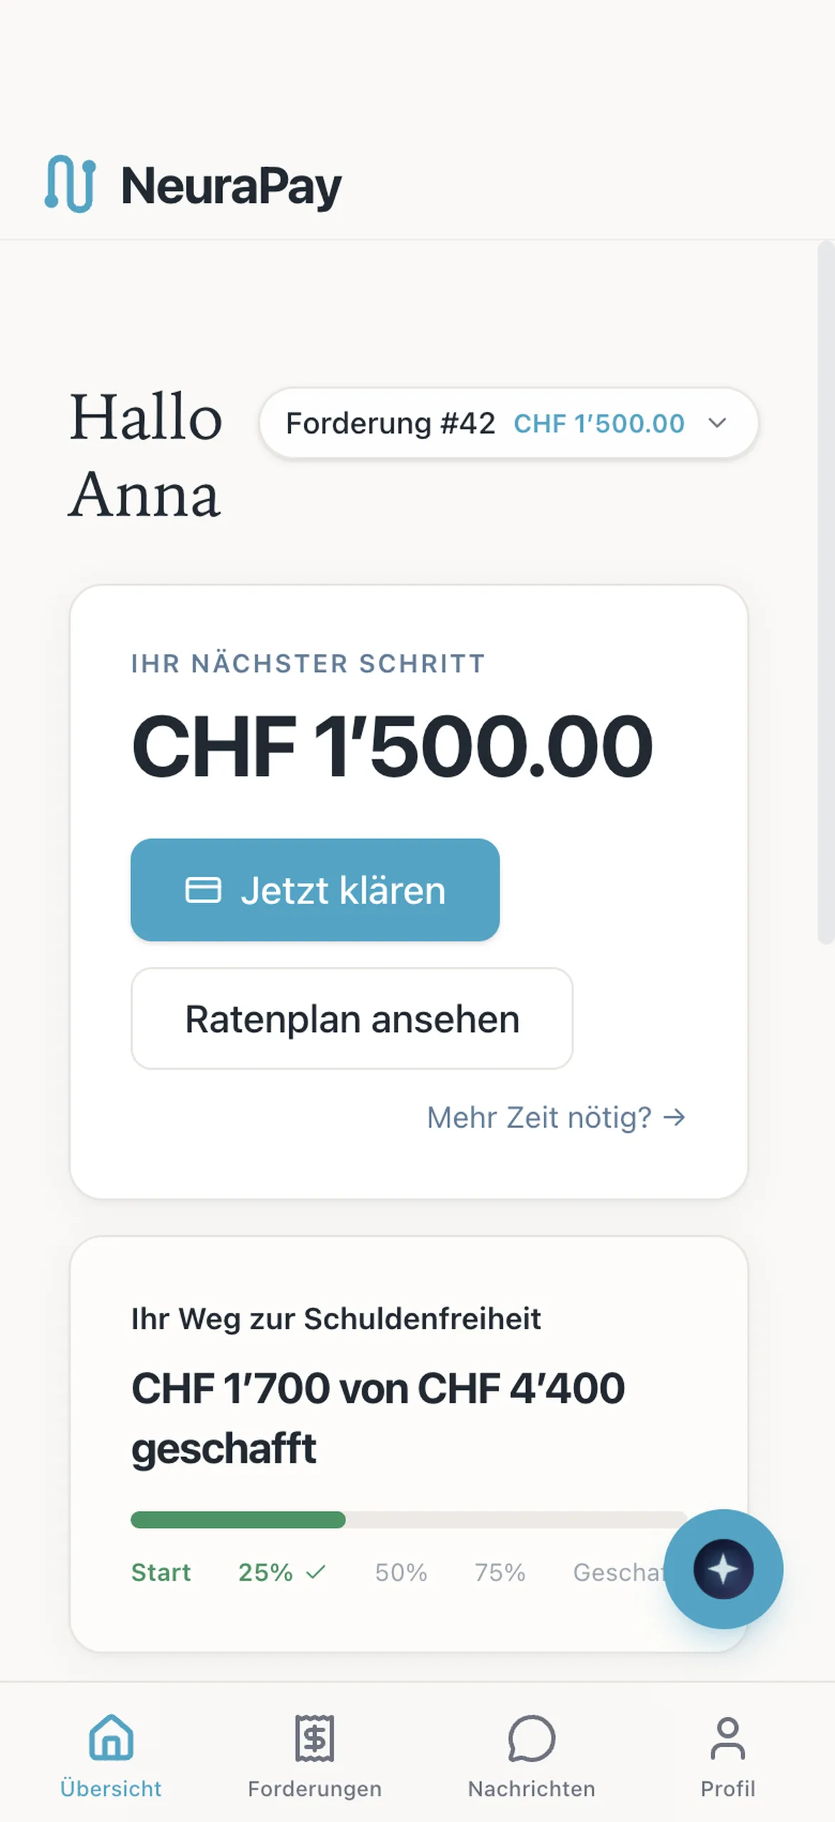The image size is (835, 1822).
Task: Click the Ratenplan ansehen button
Action: tap(352, 1018)
